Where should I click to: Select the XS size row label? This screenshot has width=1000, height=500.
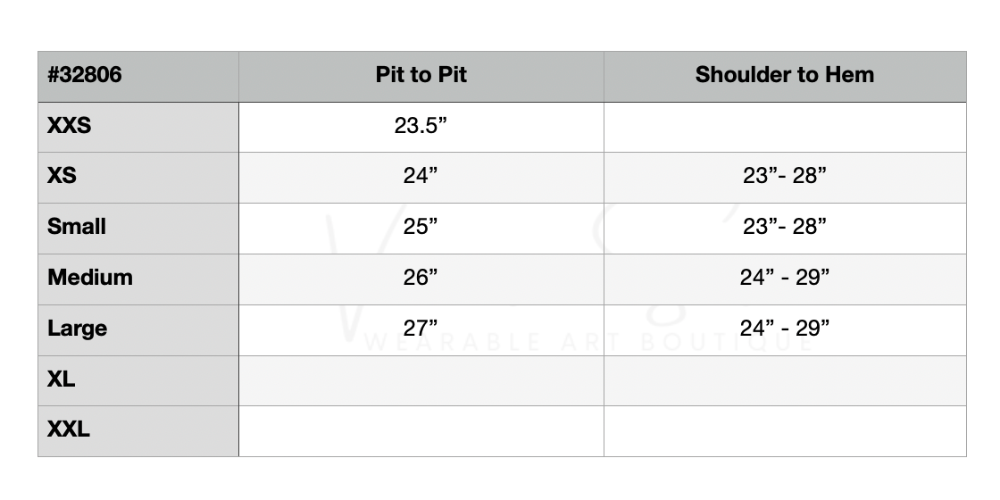pyautogui.click(x=62, y=176)
